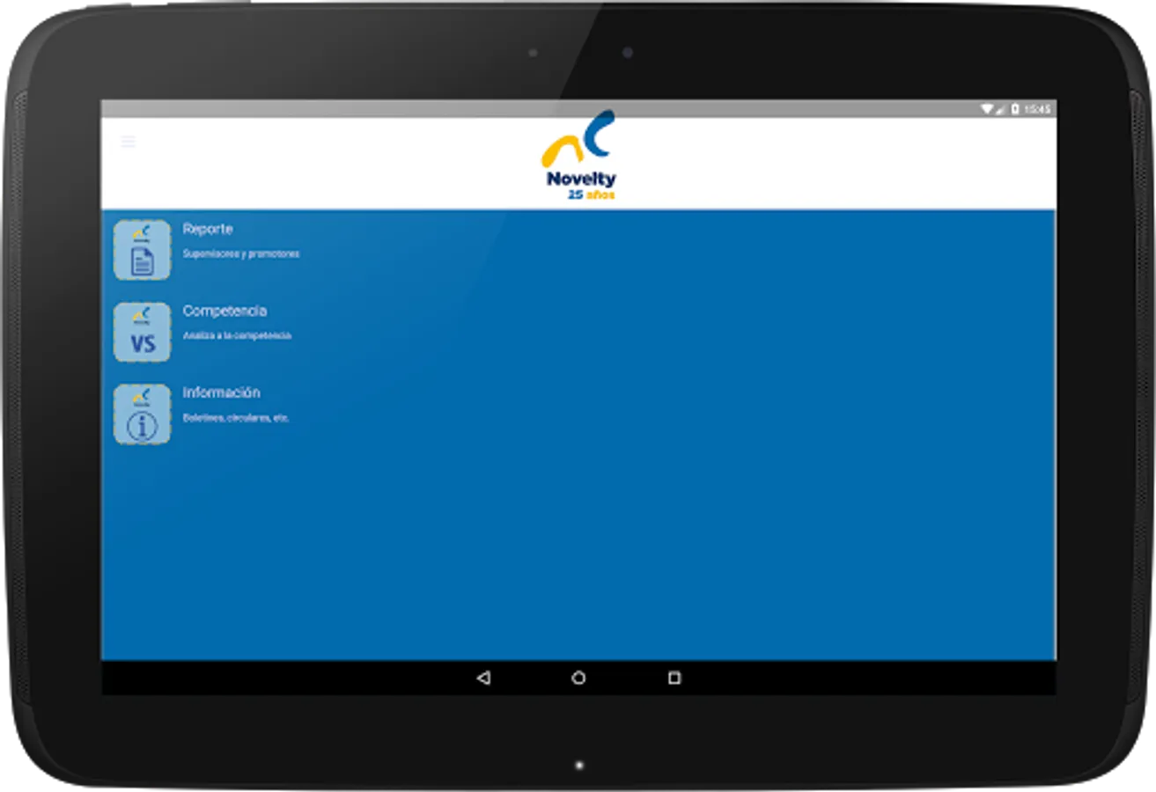The height and width of the screenshot is (792, 1156).
Task: Open the Competencia menu title
Action: tap(225, 311)
